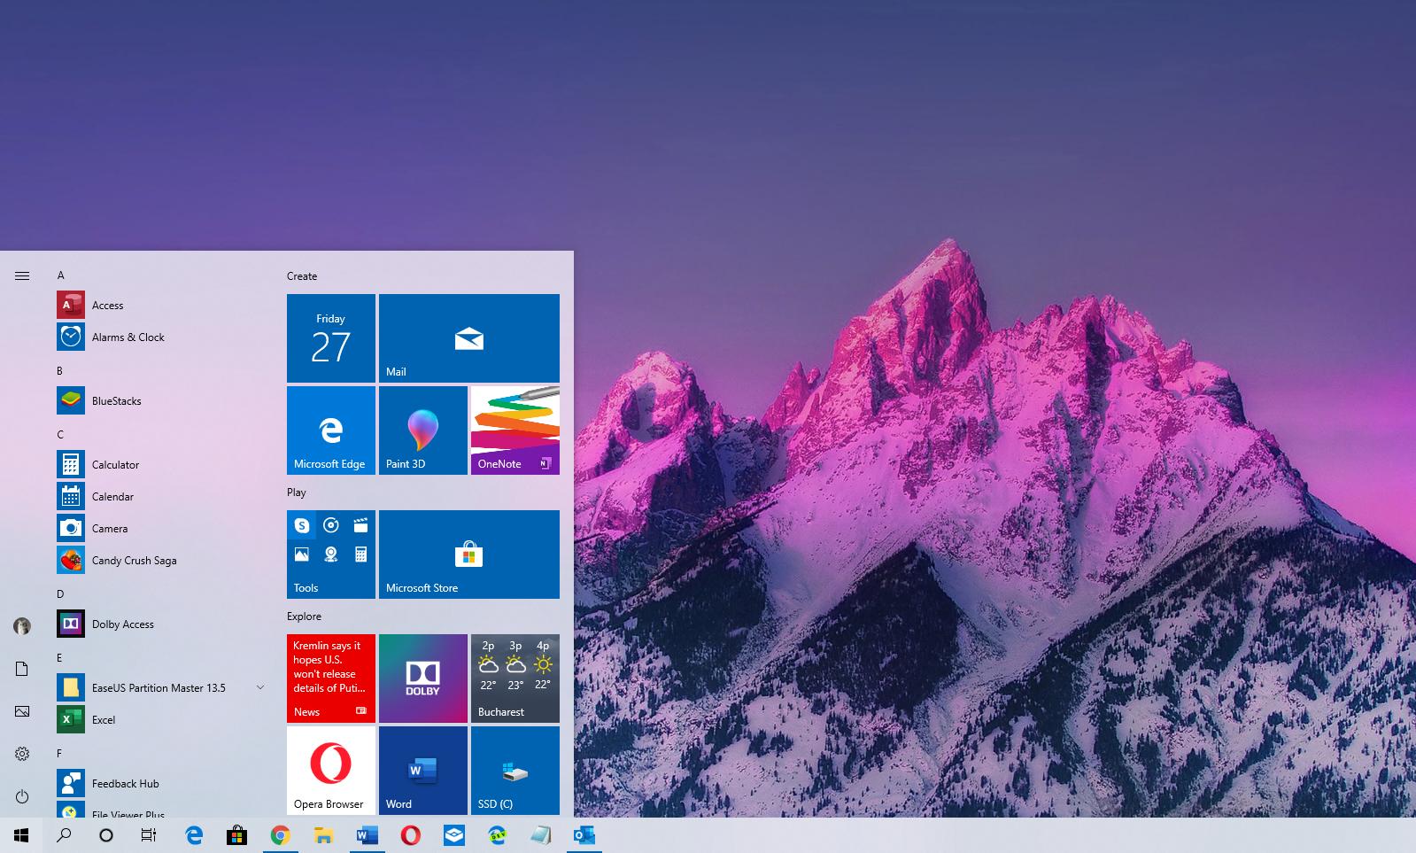Open Feedback Hub
This screenshot has height=853, width=1416.
tap(159, 783)
